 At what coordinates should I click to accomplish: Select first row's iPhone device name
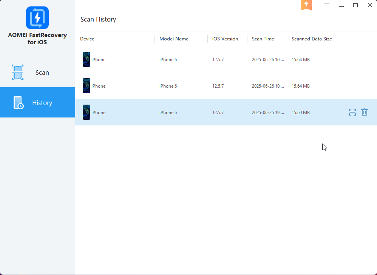[x=98, y=60]
